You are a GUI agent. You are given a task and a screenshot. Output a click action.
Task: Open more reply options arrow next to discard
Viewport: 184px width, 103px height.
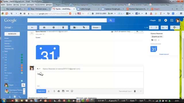click(141, 91)
